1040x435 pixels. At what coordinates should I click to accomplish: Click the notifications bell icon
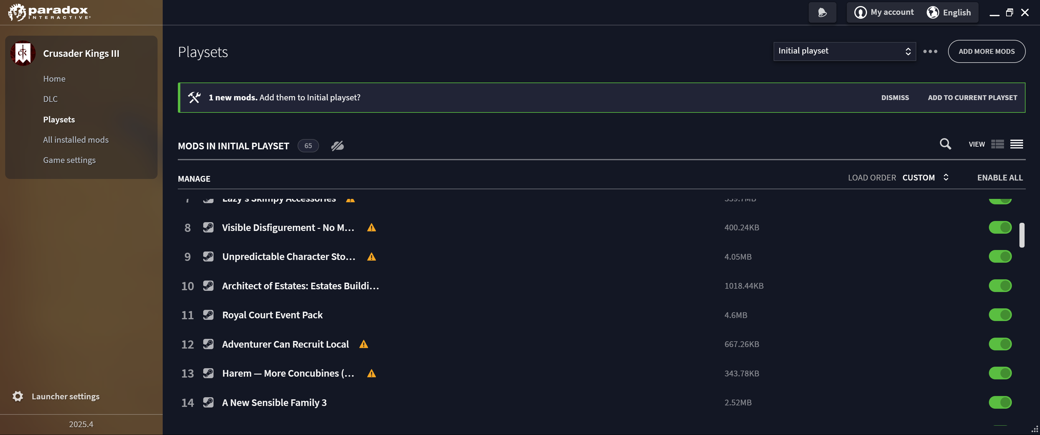click(x=822, y=12)
